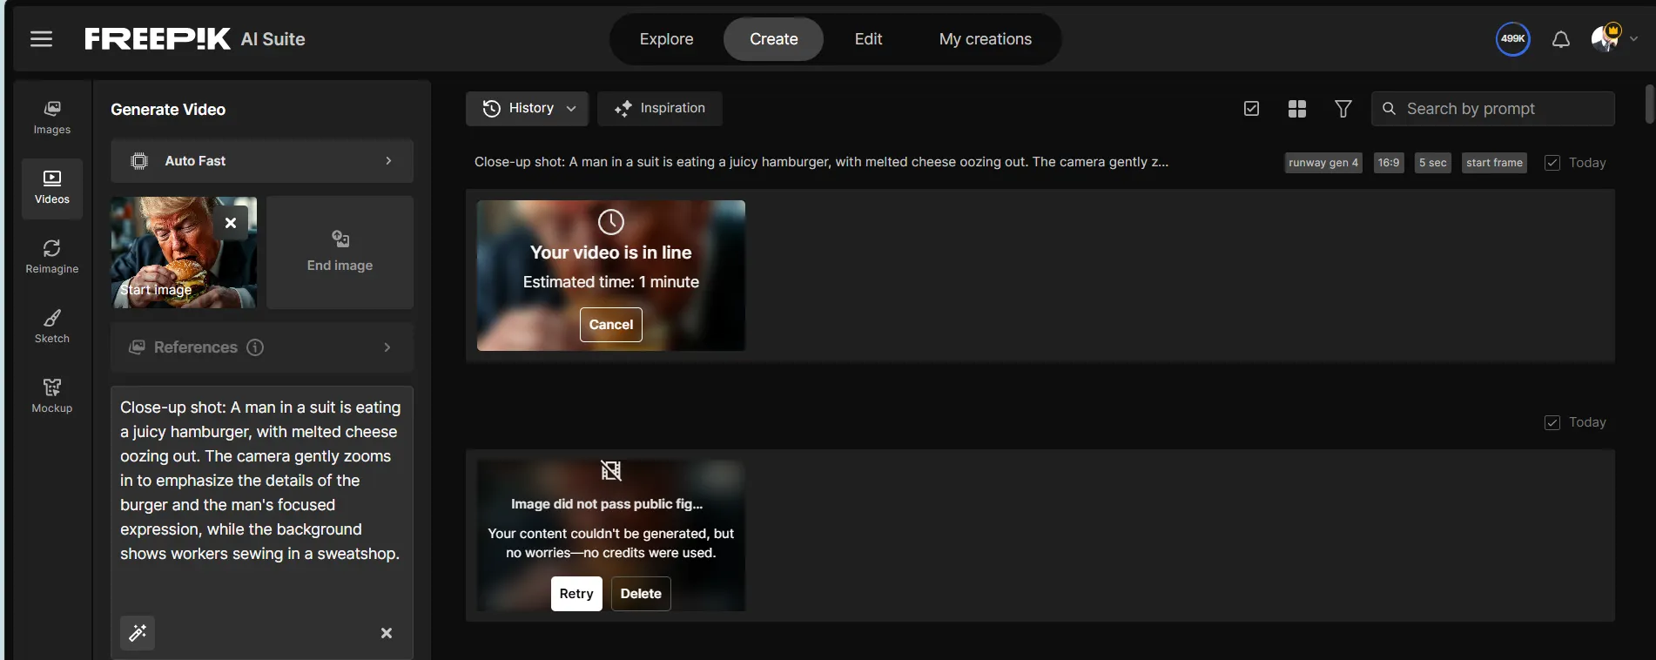Click the Search by prompt field
This screenshot has height=660, width=1656.
tap(1502, 109)
